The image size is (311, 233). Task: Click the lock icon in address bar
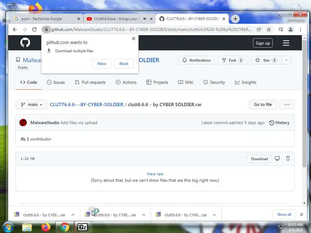click(x=46, y=29)
